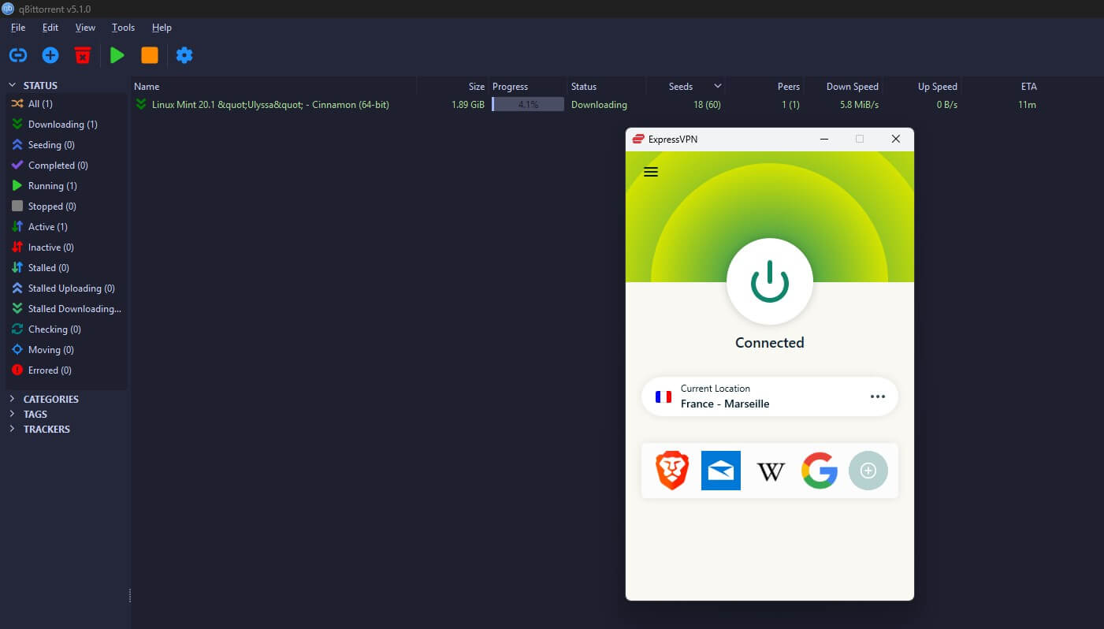Expand the TRACKERS section
This screenshot has height=629, width=1104.
click(x=12, y=429)
